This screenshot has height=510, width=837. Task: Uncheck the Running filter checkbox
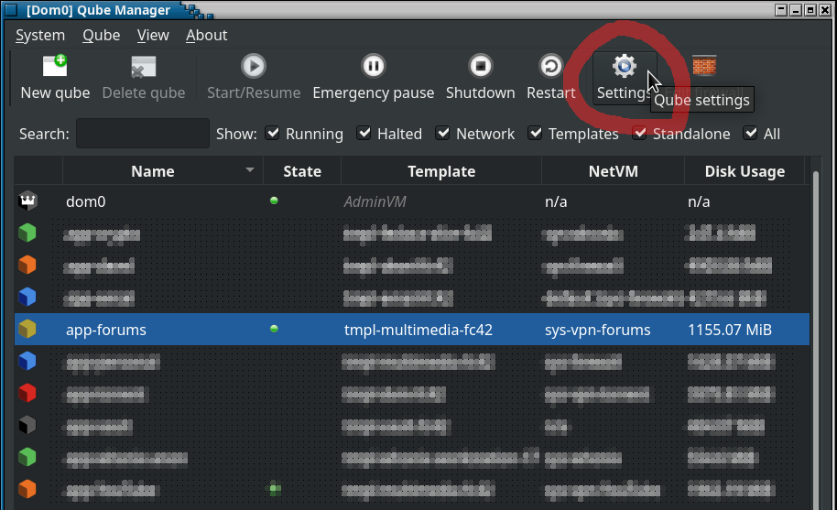tap(273, 134)
